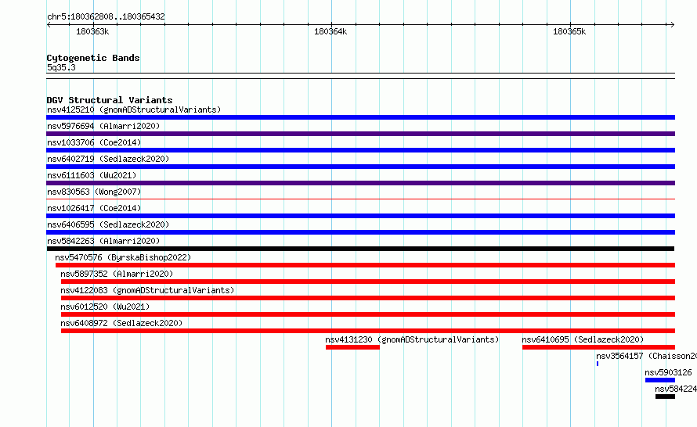Click the nsv6402719 (Sedlazeck2020) label
The width and height of the screenshot is (697, 427).
point(108,159)
